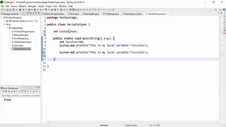The height and width of the screenshot is (127, 226).
Task: Collapse the src folder node
Action: click(x=4, y=24)
